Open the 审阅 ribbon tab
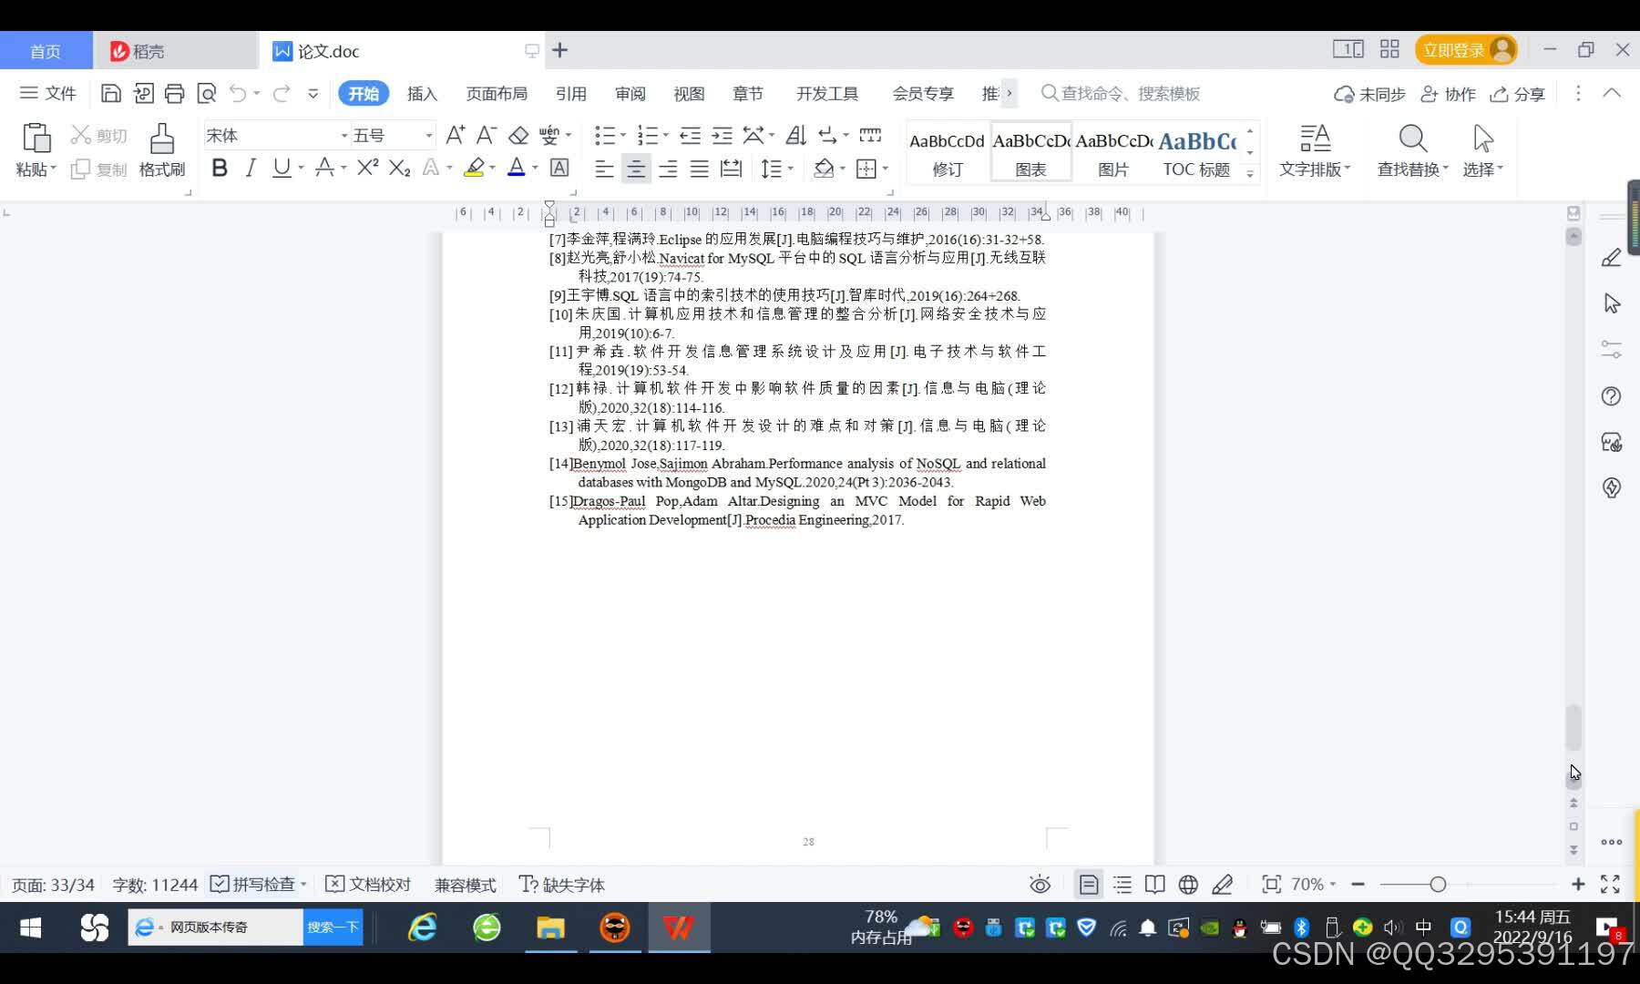Screen dimensions: 1640x984 (x=630, y=94)
